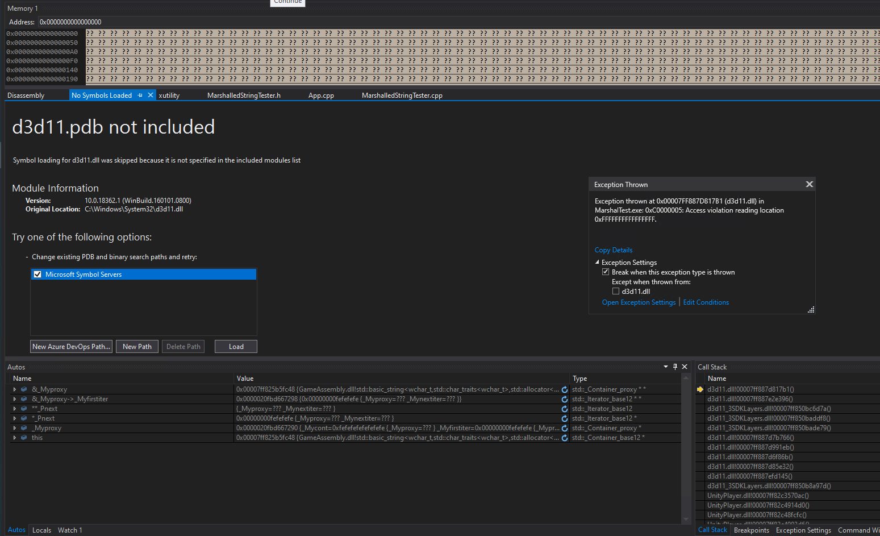The height and width of the screenshot is (536, 880).
Task: Select call stack frame d3d11_3SDKLayers.dll!00007ff850bc6d7a()
Action: point(769,409)
